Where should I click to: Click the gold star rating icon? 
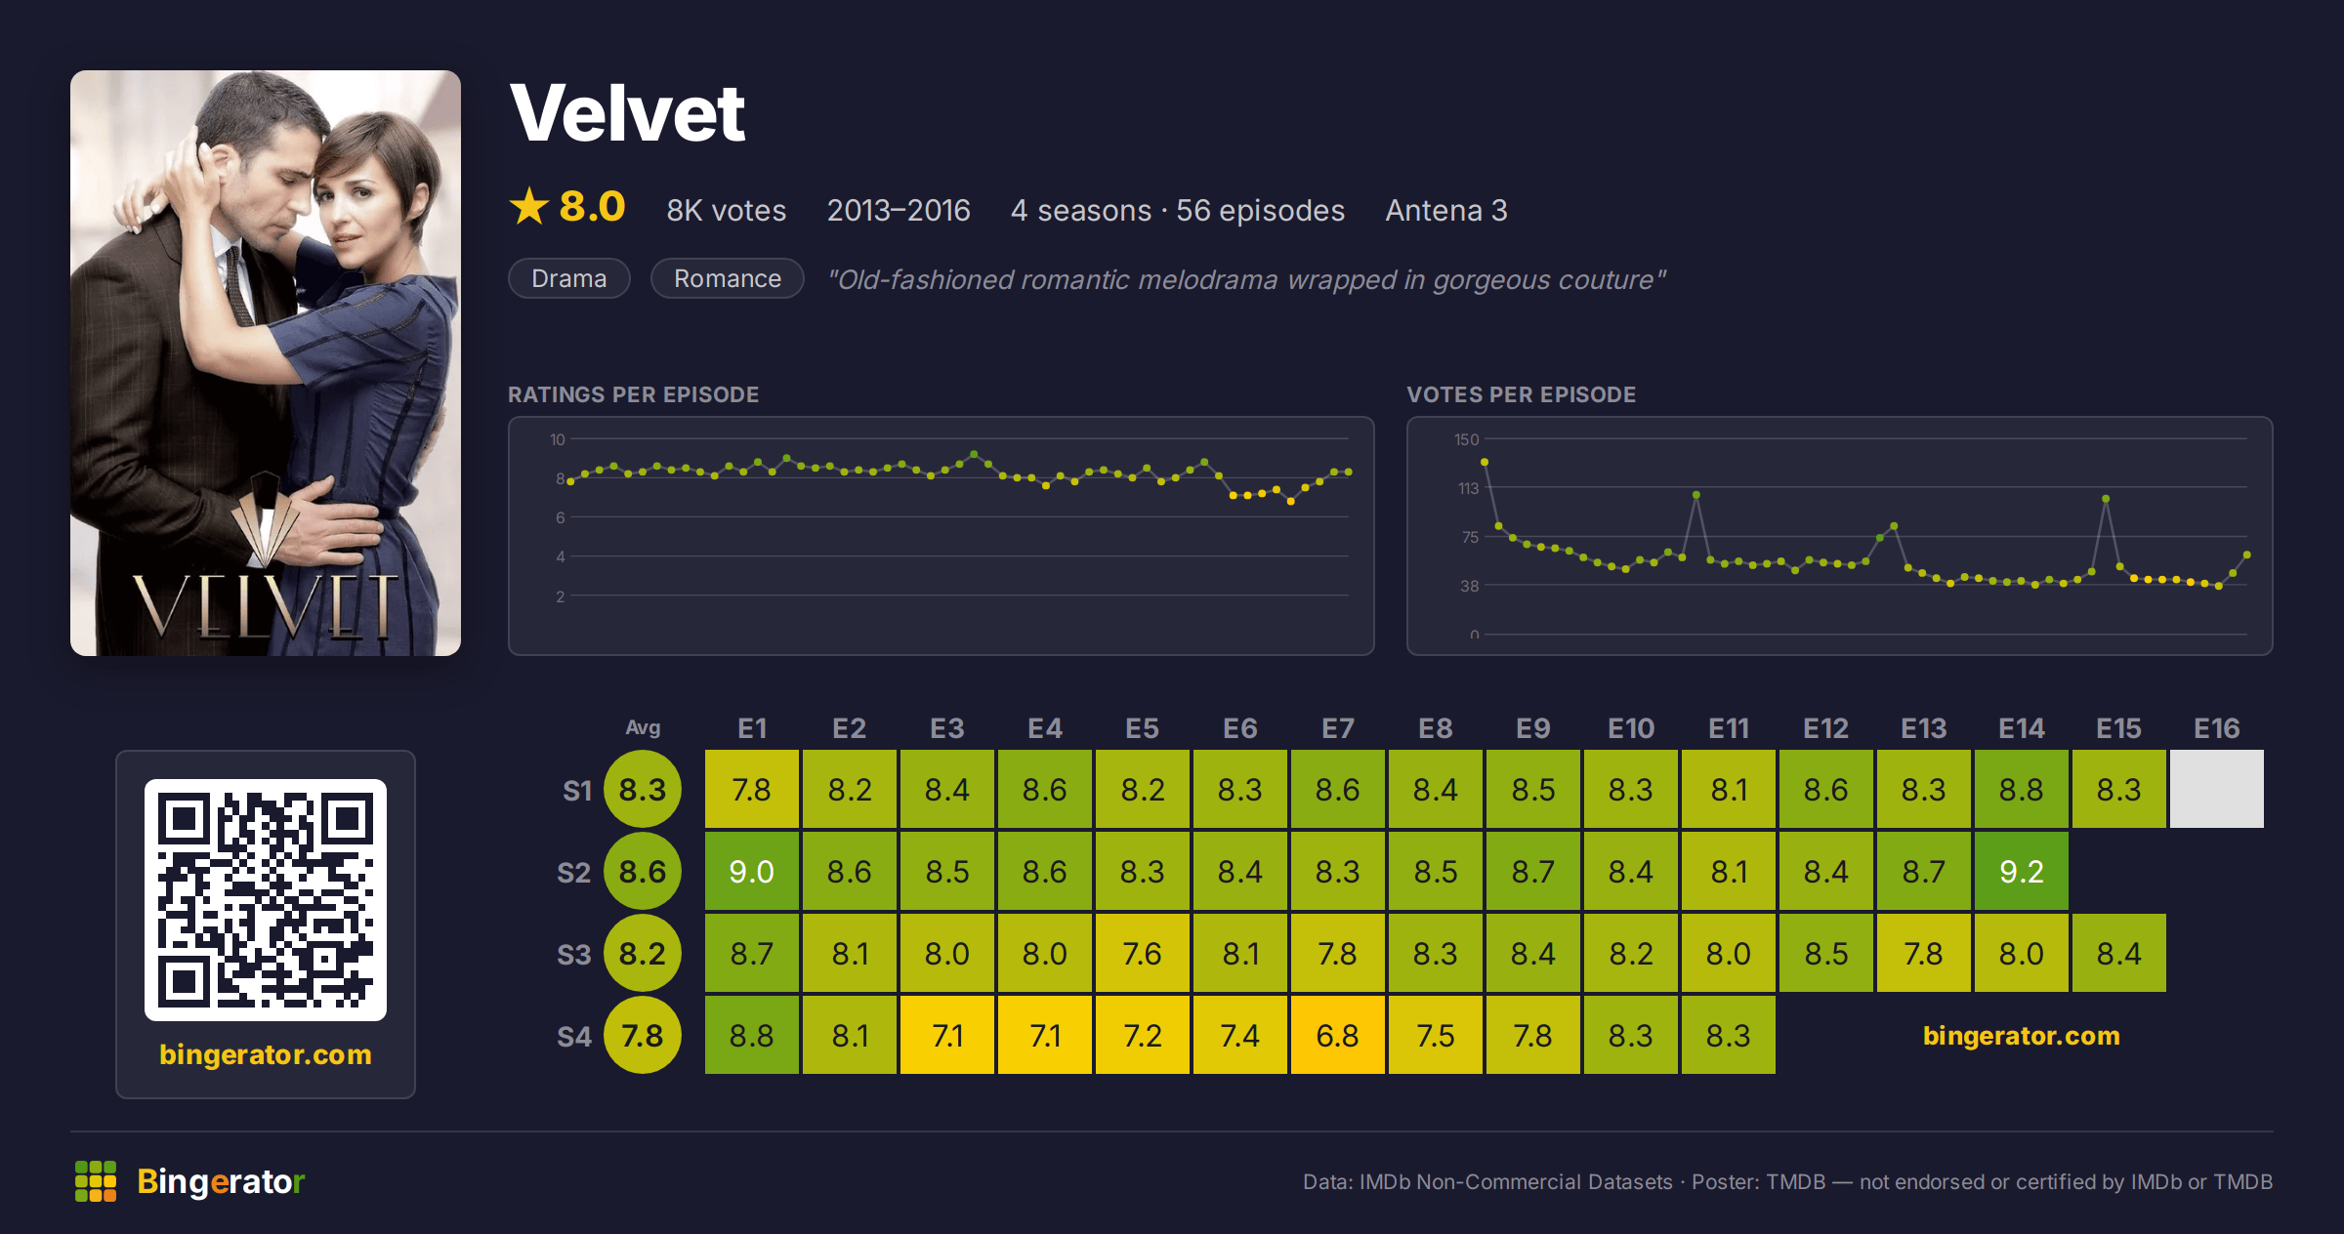[x=529, y=206]
